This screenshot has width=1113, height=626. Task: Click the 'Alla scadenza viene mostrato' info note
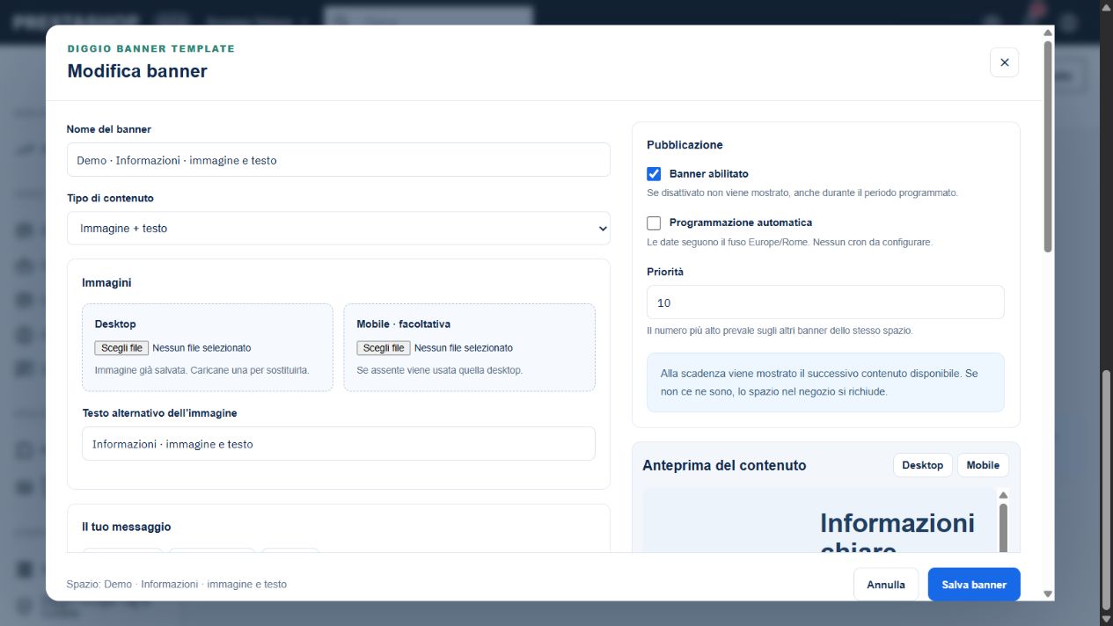(825, 382)
